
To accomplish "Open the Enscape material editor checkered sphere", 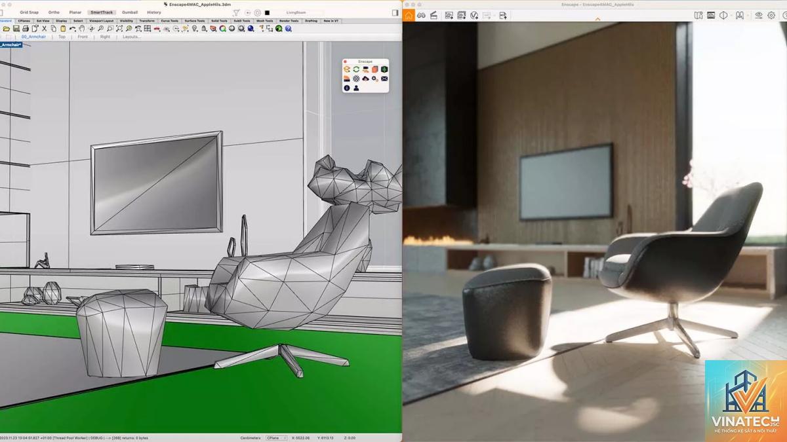I will click(x=356, y=79).
